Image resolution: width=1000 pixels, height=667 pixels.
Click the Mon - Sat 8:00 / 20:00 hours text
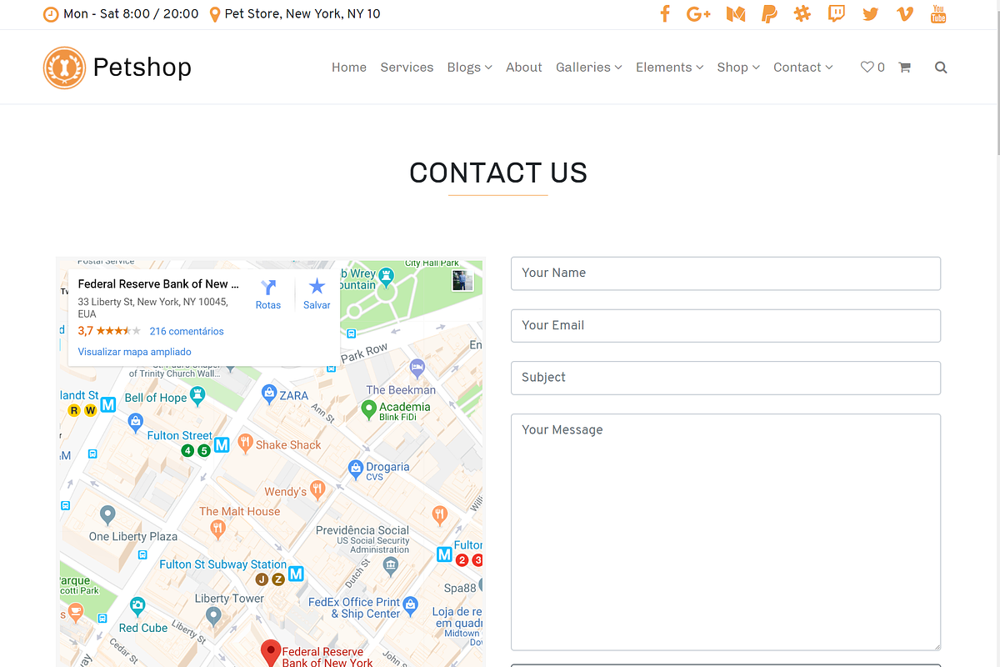pyautogui.click(x=131, y=13)
